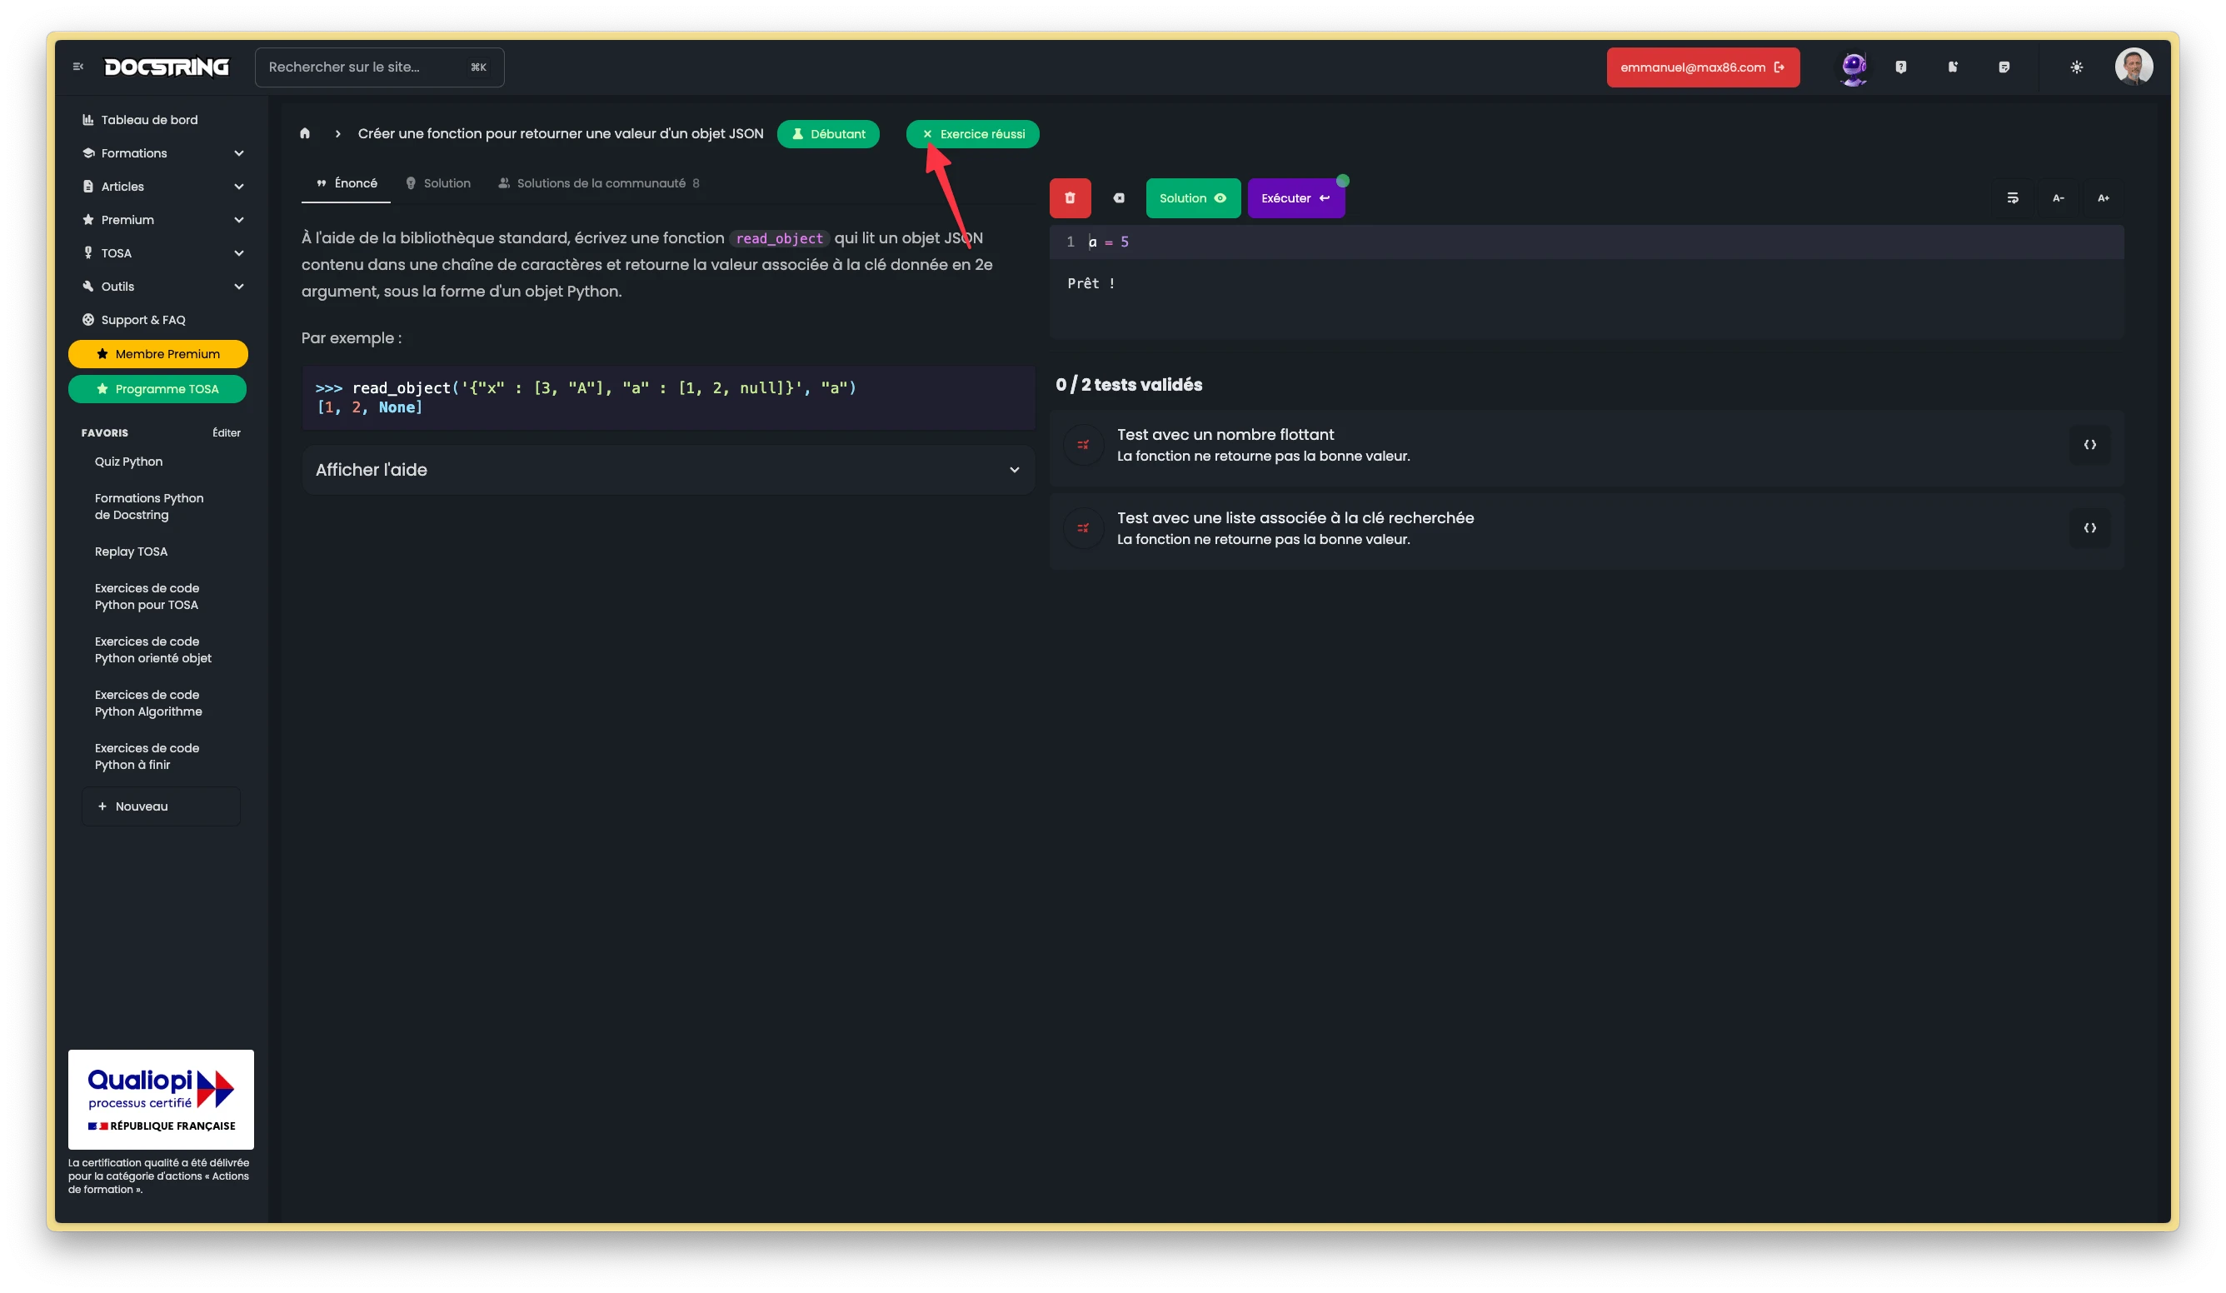Click the backspace clear icon near trash

click(1118, 197)
